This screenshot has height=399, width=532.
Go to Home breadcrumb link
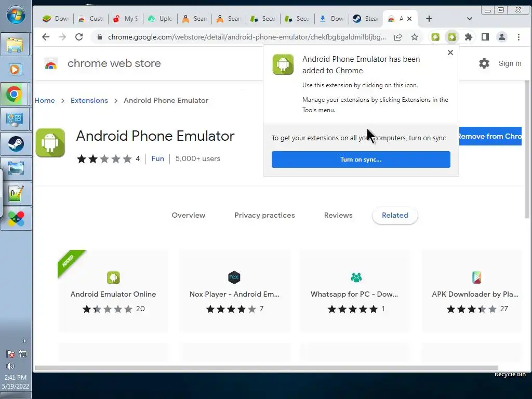click(45, 100)
